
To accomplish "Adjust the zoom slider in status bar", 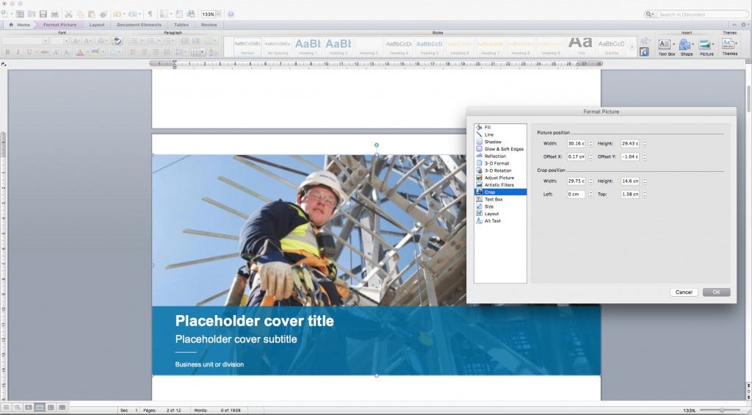I will (721, 410).
